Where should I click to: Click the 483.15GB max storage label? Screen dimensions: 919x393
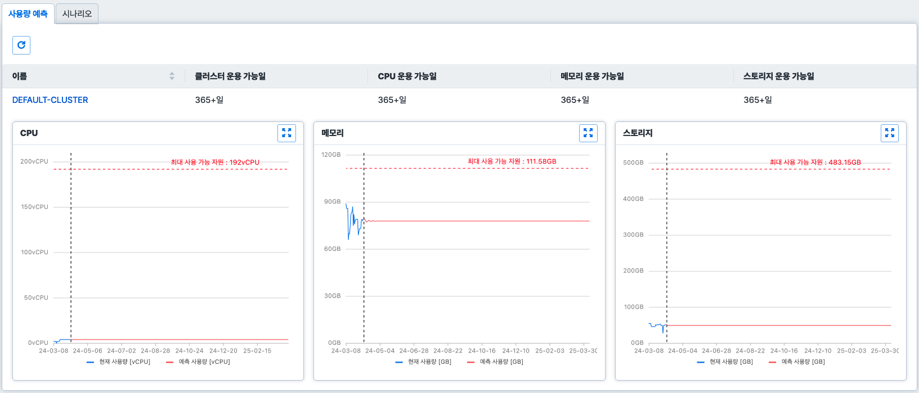(x=815, y=162)
